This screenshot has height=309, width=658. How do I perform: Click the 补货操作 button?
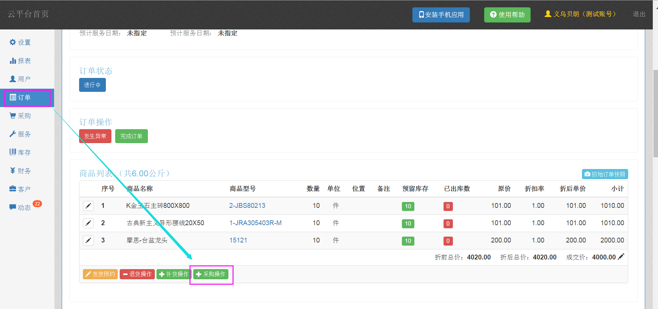point(174,274)
